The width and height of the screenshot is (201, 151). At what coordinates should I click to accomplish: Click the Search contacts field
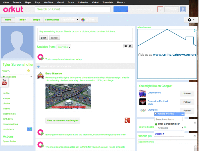click(168, 119)
